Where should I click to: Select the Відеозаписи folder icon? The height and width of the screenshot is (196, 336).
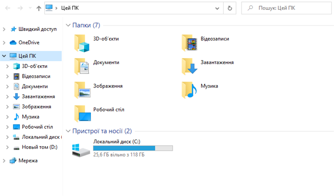pyautogui.click(x=189, y=43)
